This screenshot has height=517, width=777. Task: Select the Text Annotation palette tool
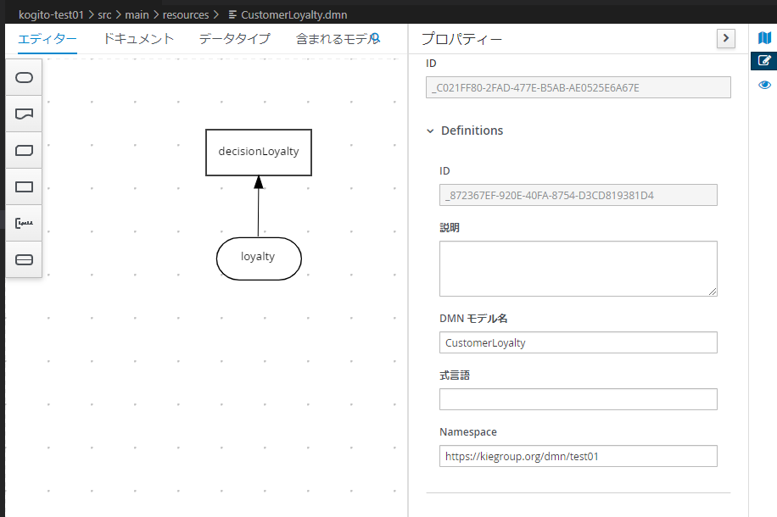pyautogui.click(x=24, y=224)
